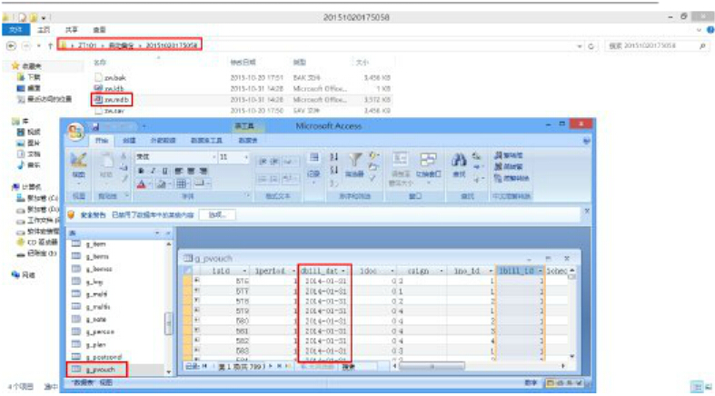Screen dimensions: 715x396
Task: Click the align right icon in Access
Action: pos(203,171)
